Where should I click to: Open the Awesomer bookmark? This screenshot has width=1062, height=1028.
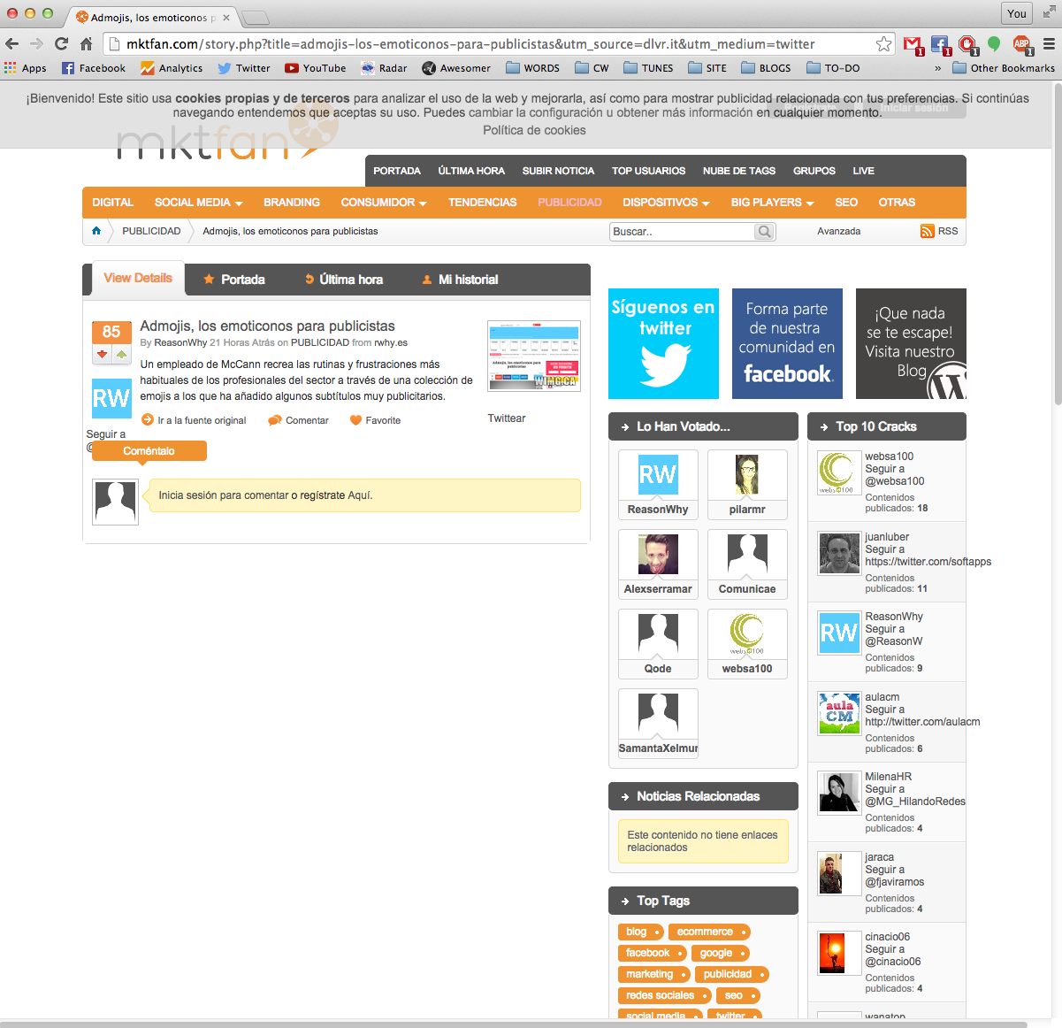(456, 68)
